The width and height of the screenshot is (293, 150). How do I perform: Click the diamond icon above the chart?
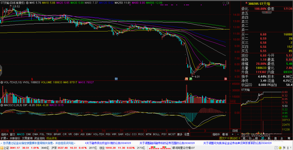(x=224, y=3)
